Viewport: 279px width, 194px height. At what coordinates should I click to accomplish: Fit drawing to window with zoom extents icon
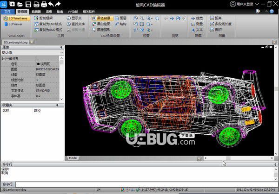pyautogui.click(x=142, y=24)
